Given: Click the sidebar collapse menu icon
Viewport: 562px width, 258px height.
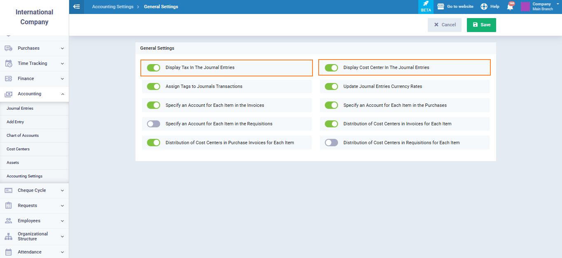Looking at the screenshot, I should coord(76,7).
